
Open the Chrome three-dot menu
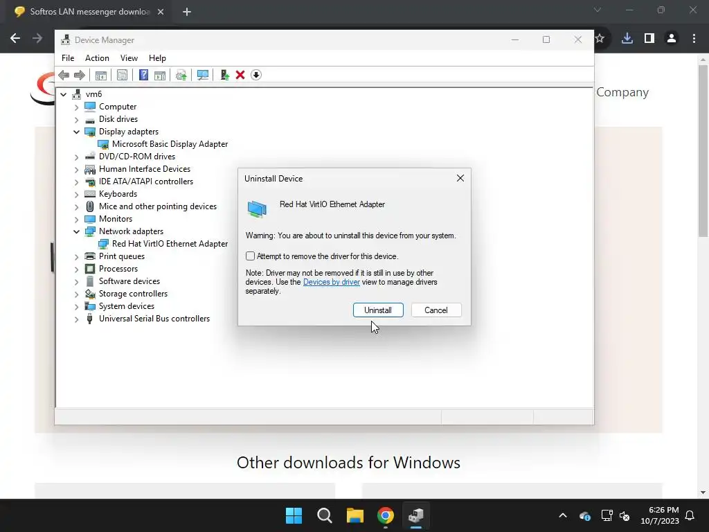[x=694, y=39]
